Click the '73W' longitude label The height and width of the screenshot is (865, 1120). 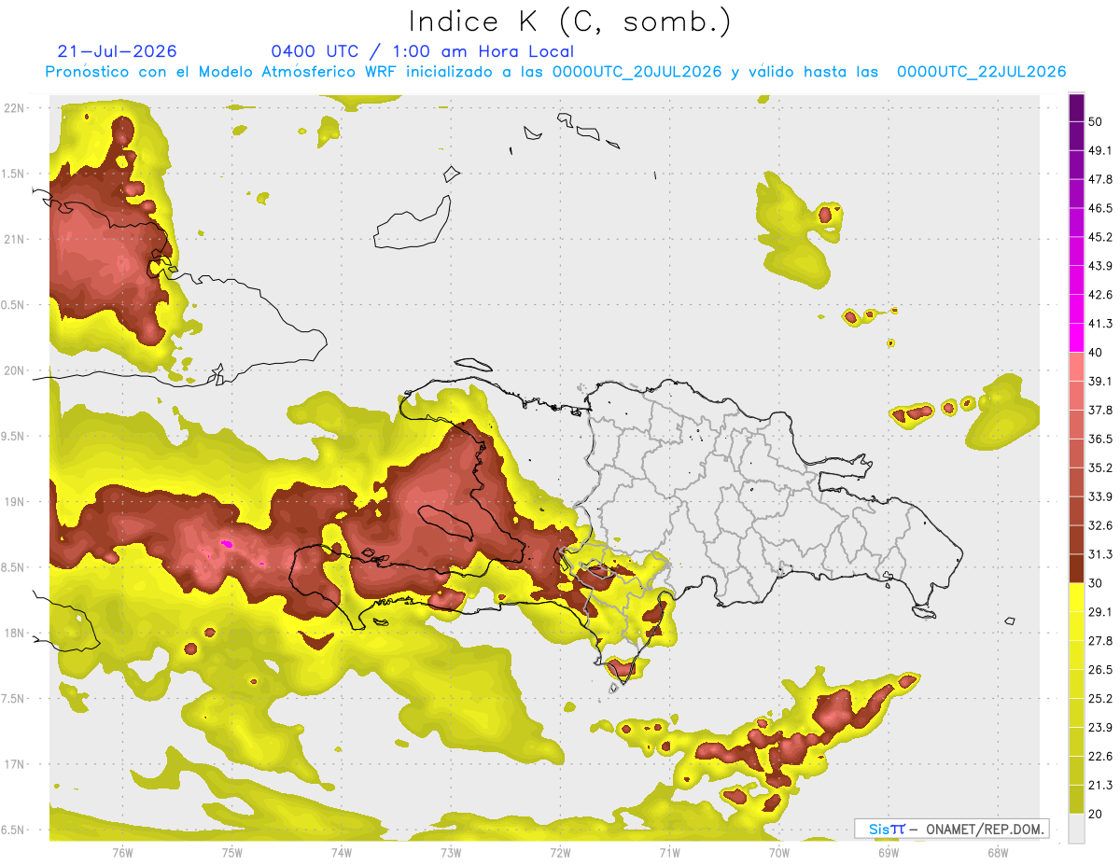point(451,852)
